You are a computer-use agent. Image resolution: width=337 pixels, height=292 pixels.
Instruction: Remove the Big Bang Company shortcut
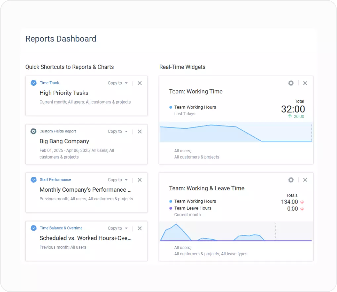click(x=139, y=131)
